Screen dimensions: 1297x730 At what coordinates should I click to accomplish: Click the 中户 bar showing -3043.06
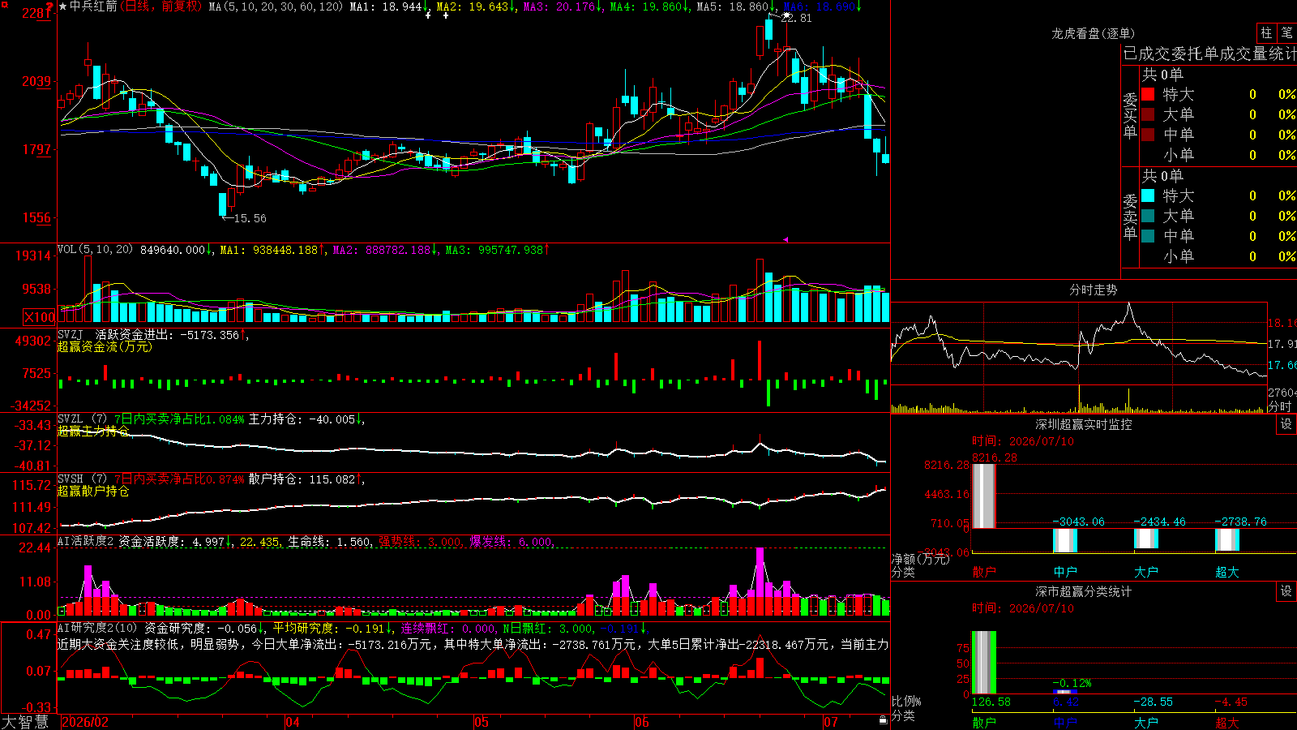click(x=1065, y=540)
